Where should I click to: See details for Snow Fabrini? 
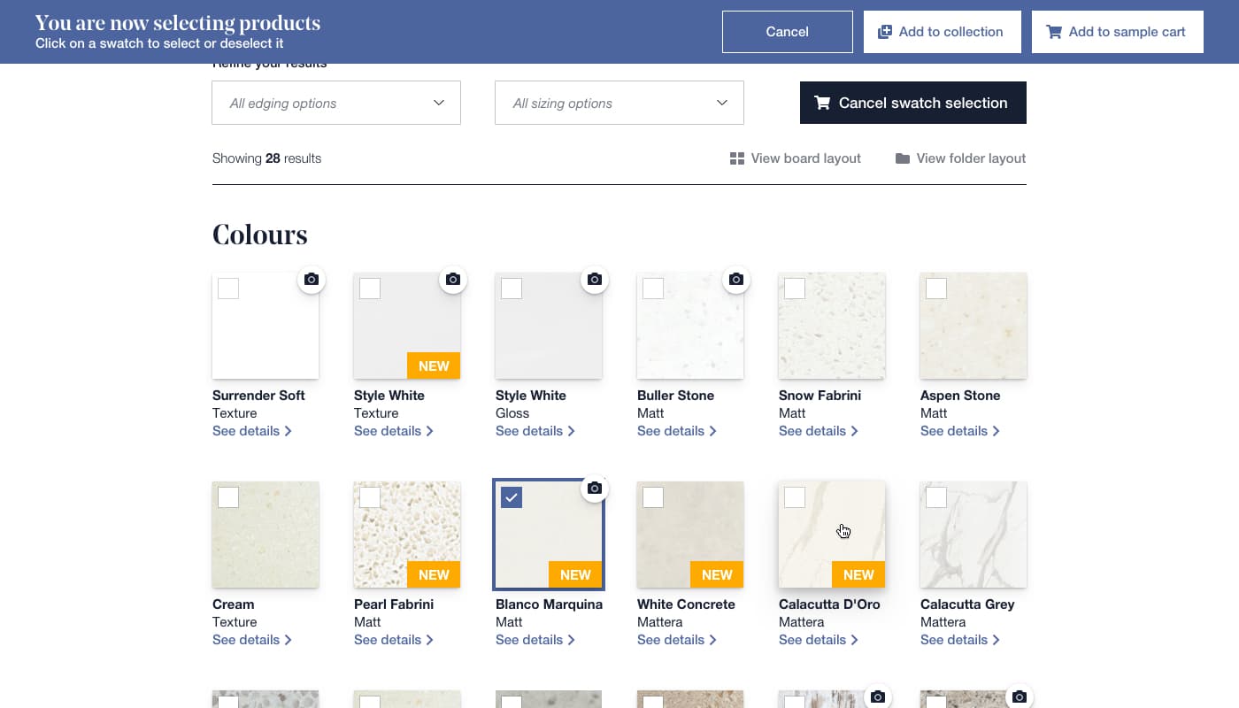[x=819, y=431]
